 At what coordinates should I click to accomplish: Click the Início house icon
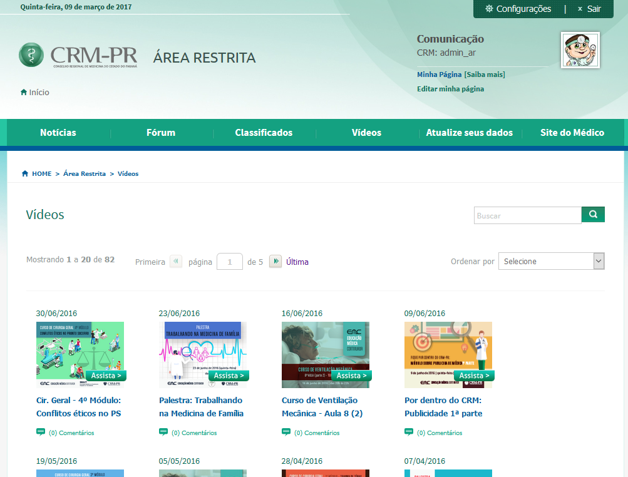24,92
